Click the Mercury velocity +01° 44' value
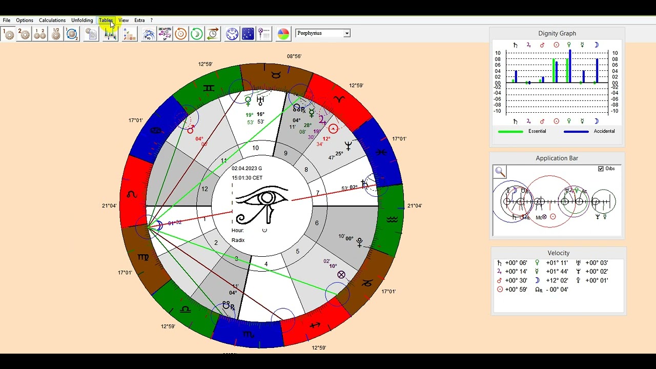Image resolution: width=656 pixels, height=369 pixels. click(x=557, y=272)
